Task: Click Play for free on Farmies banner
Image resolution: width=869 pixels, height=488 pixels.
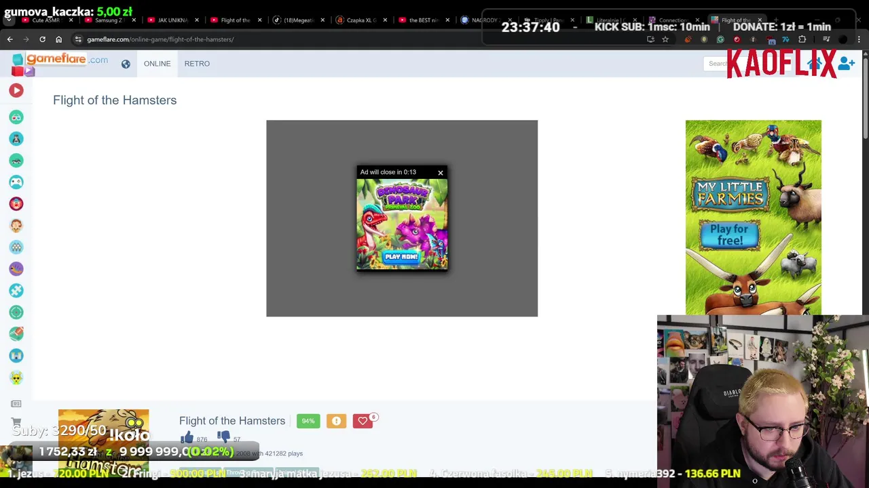Action: pos(730,235)
